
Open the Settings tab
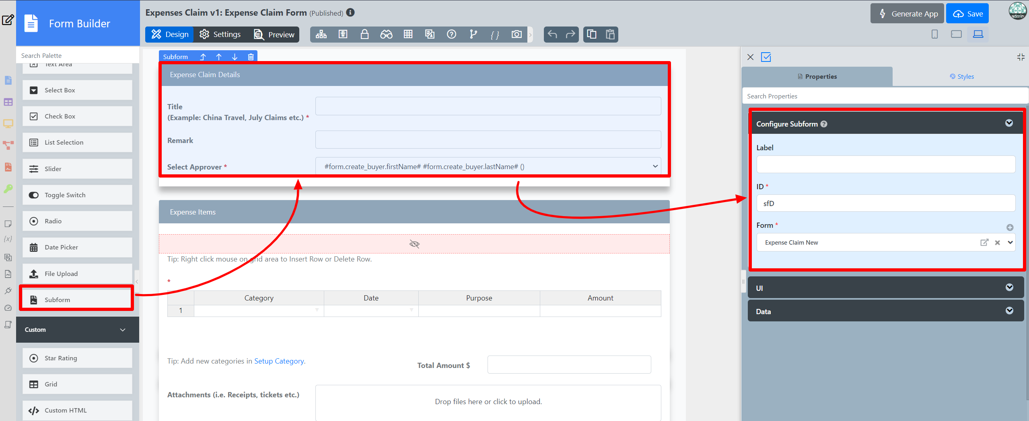[x=220, y=35]
